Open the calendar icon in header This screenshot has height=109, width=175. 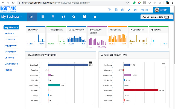point(116,10)
